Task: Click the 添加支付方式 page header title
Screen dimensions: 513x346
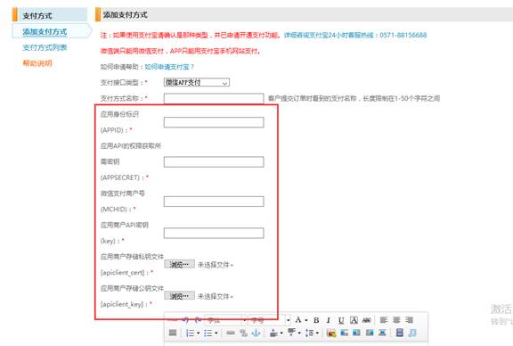Action: tap(126, 15)
